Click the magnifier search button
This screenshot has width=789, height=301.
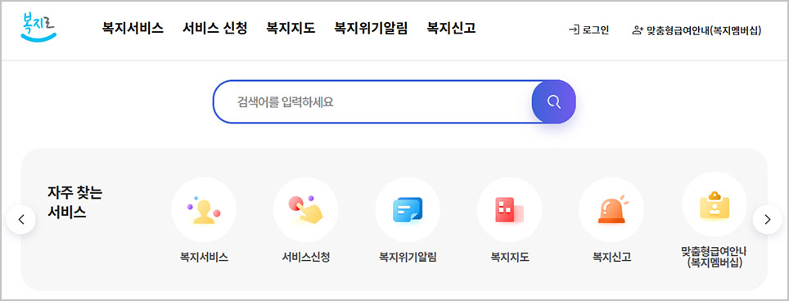553,102
